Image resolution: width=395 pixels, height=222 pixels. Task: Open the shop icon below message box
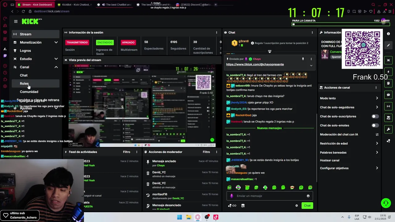click(x=243, y=206)
